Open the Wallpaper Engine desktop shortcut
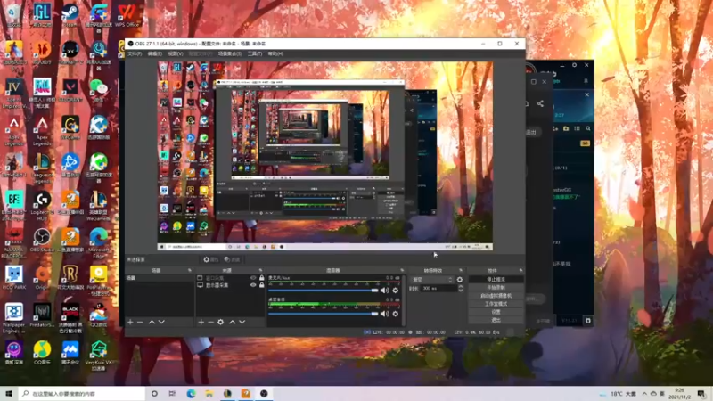713x401 pixels. 14,317
